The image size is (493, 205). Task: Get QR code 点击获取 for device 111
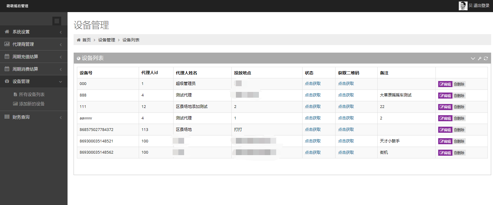coord(346,106)
